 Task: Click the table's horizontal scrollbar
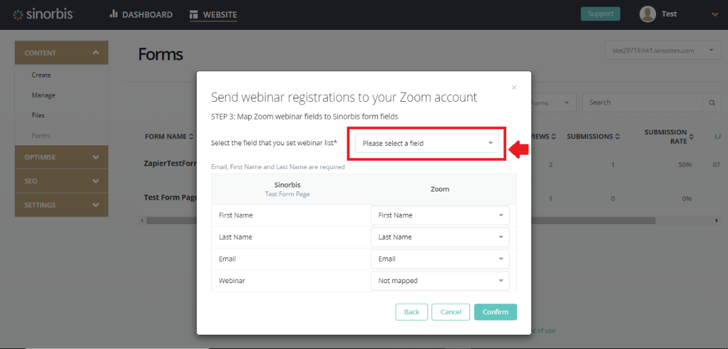point(400,220)
